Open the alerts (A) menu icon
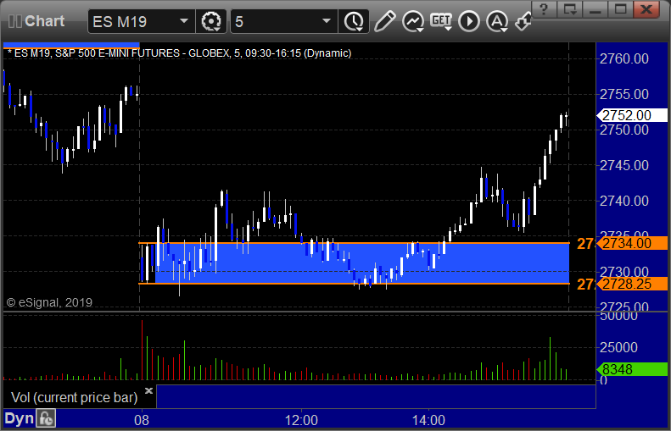The width and height of the screenshot is (671, 431). [x=497, y=21]
